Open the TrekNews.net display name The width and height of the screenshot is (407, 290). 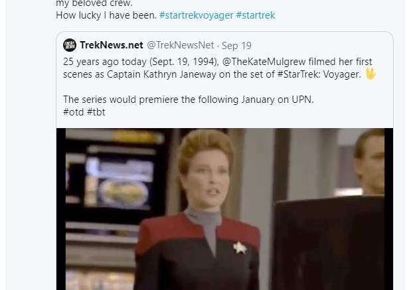pos(112,45)
